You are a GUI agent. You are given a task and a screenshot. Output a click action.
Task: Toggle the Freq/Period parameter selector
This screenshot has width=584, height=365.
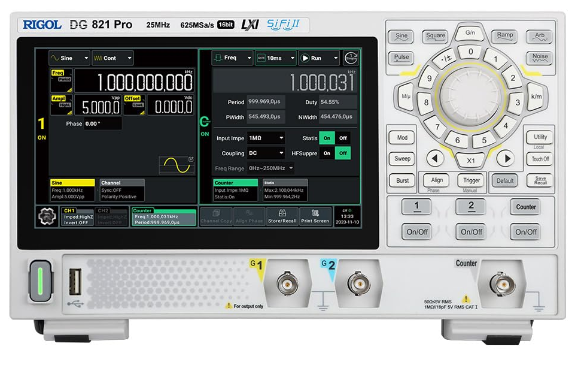pos(62,80)
